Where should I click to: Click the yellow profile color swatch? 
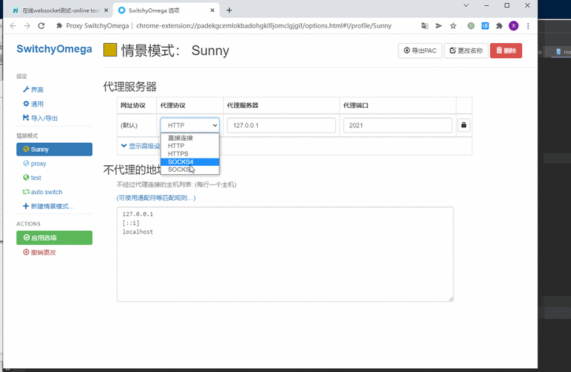pyautogui.click(x=110, y=51)
